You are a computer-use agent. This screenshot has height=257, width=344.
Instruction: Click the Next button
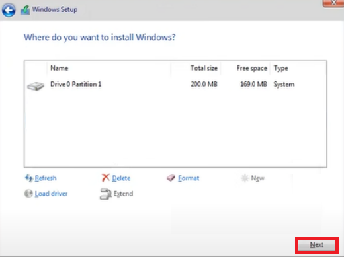(x=317, y=245)
